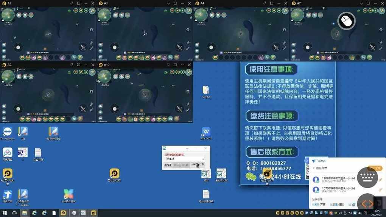Open File Explorer from the taskbar
Image resolution: width=386 pixels, height=217 pixels.
(x=24, y=213)
